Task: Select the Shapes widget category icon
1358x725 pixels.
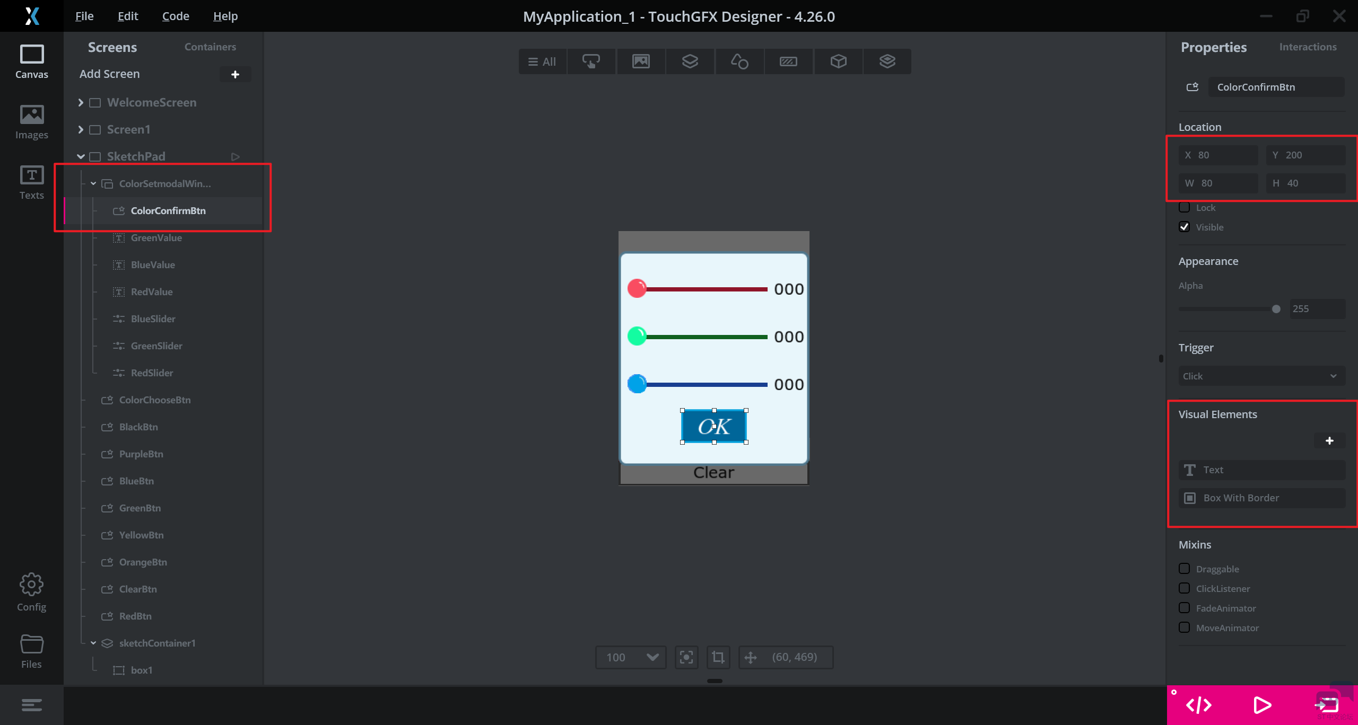Action: coord(739,61)
